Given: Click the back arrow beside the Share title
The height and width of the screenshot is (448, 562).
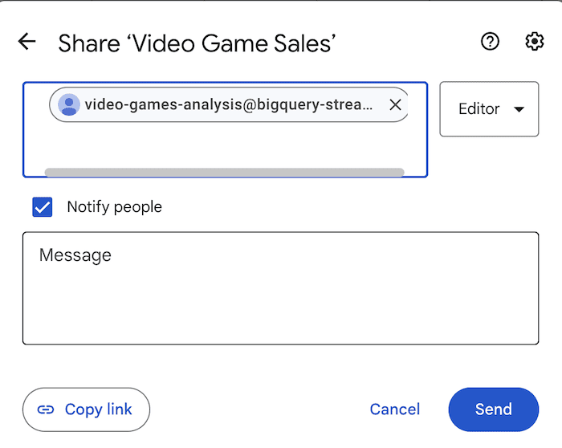Looking at the screenshot, I should click(27, 42).
